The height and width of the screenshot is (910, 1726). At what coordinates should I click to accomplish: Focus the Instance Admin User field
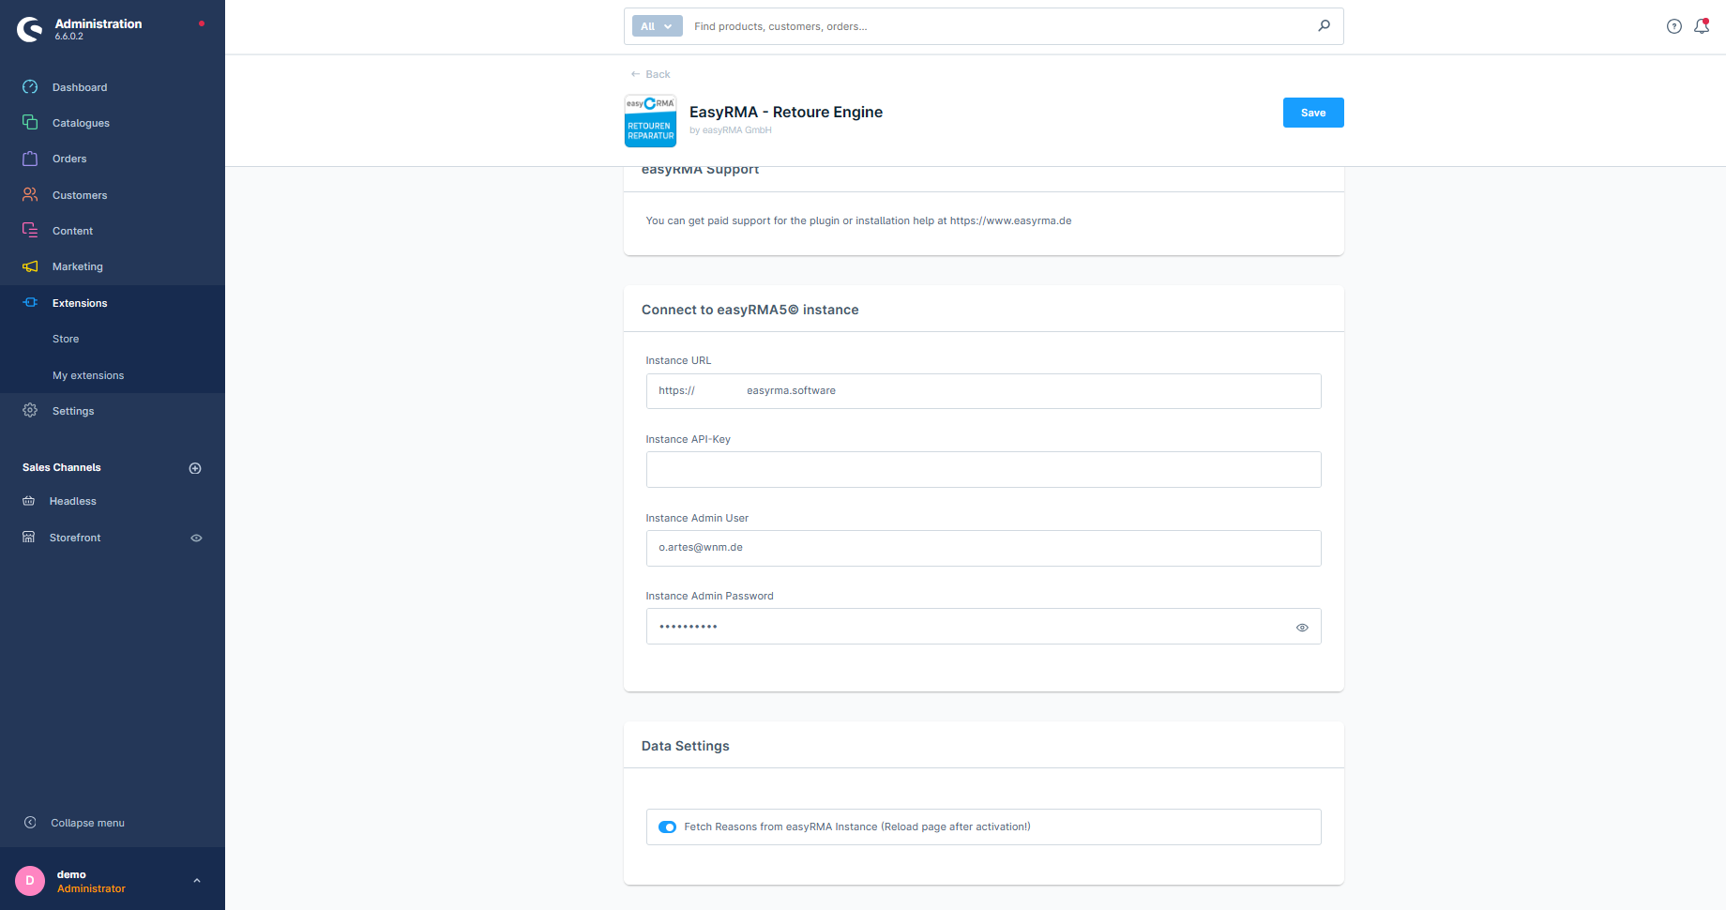[983, 548]
